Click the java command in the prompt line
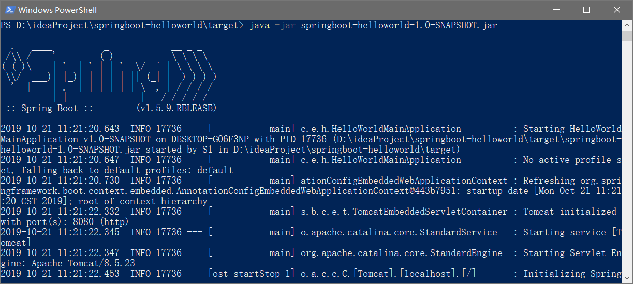This screenshot has width=633, height=284. coord(259,25)
